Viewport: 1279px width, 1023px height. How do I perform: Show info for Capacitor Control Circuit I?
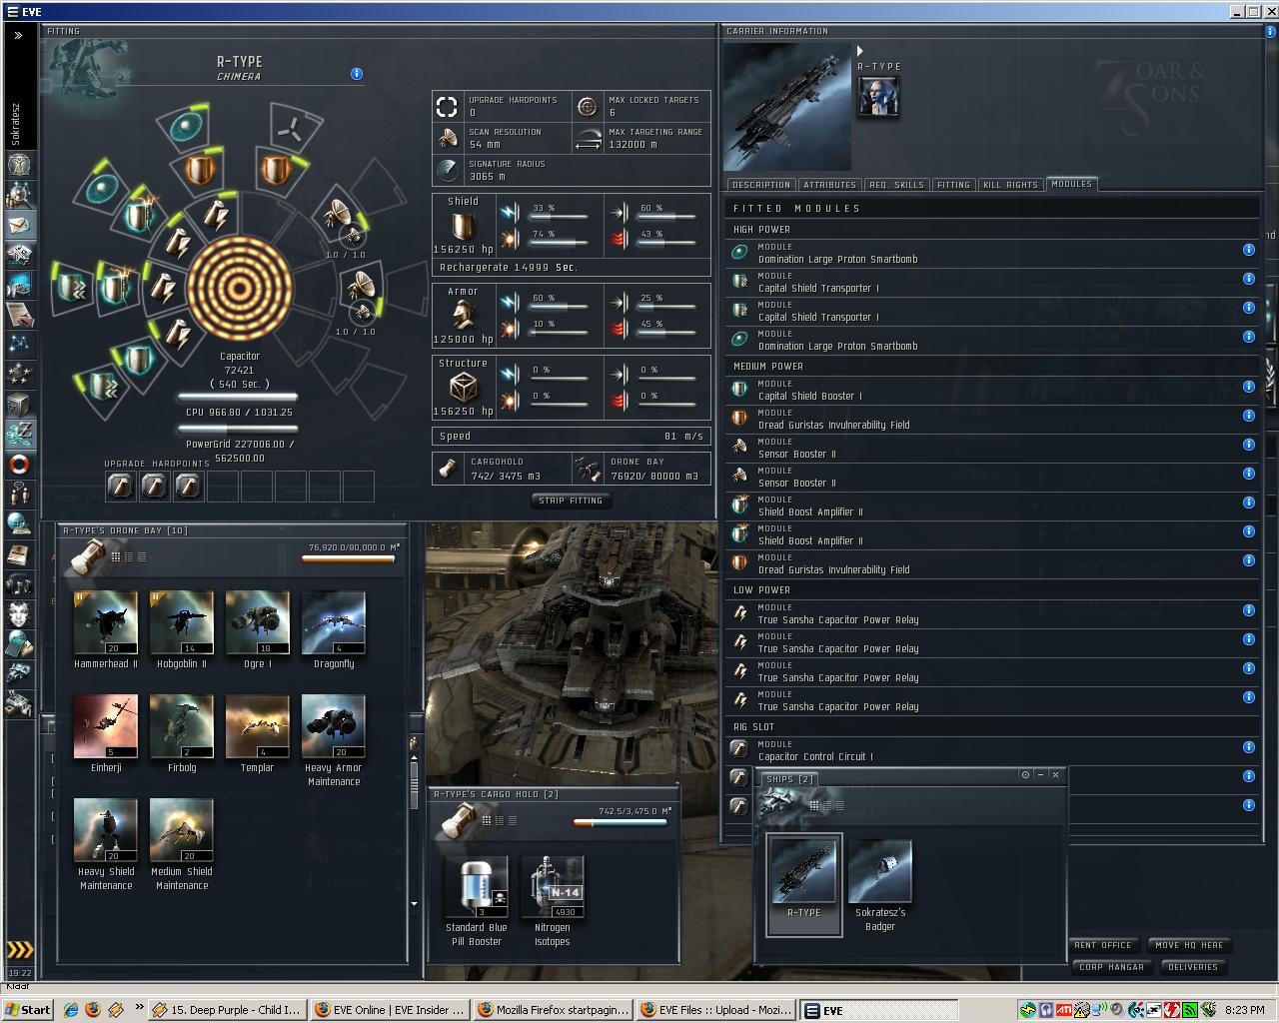point(1248,747)
